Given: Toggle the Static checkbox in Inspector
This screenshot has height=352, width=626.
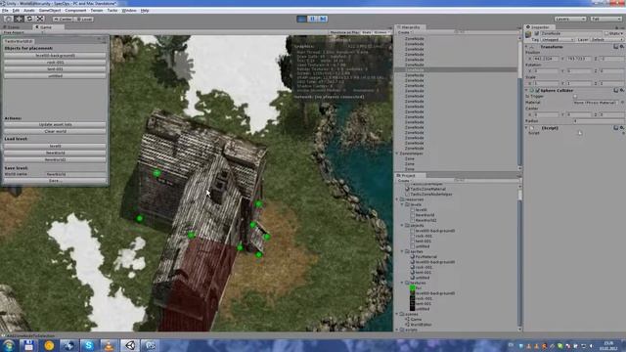Looking at the screenshot, I should 606,33.
